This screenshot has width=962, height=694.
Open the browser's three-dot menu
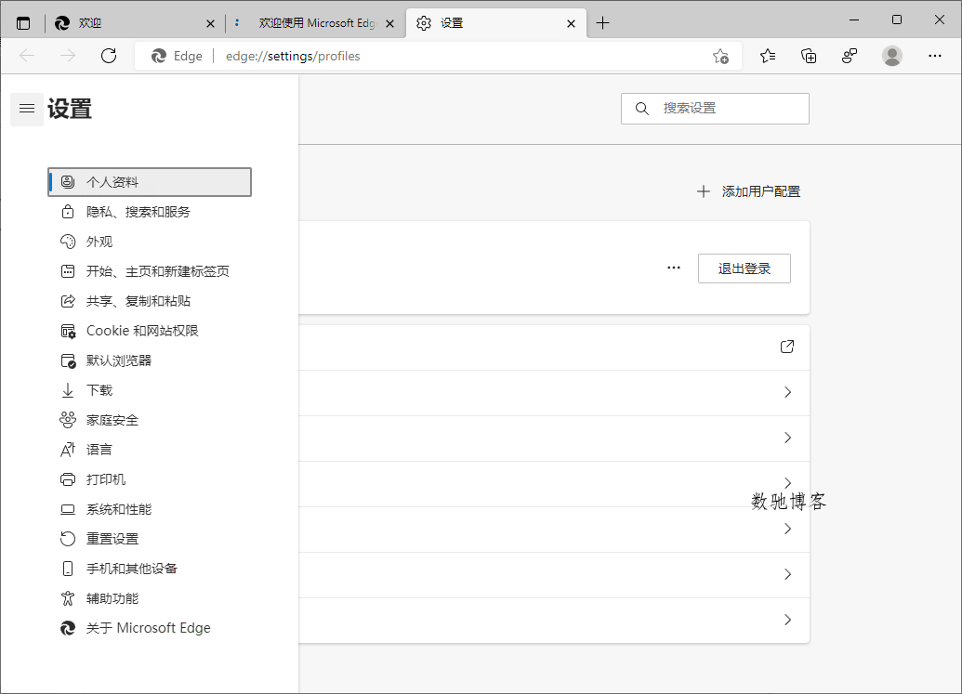coord(934,56)
